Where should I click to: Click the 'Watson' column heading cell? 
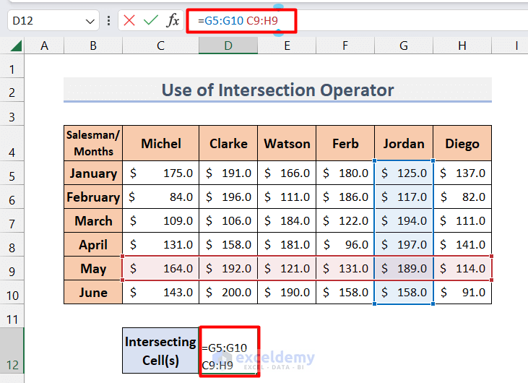point(287,143)
